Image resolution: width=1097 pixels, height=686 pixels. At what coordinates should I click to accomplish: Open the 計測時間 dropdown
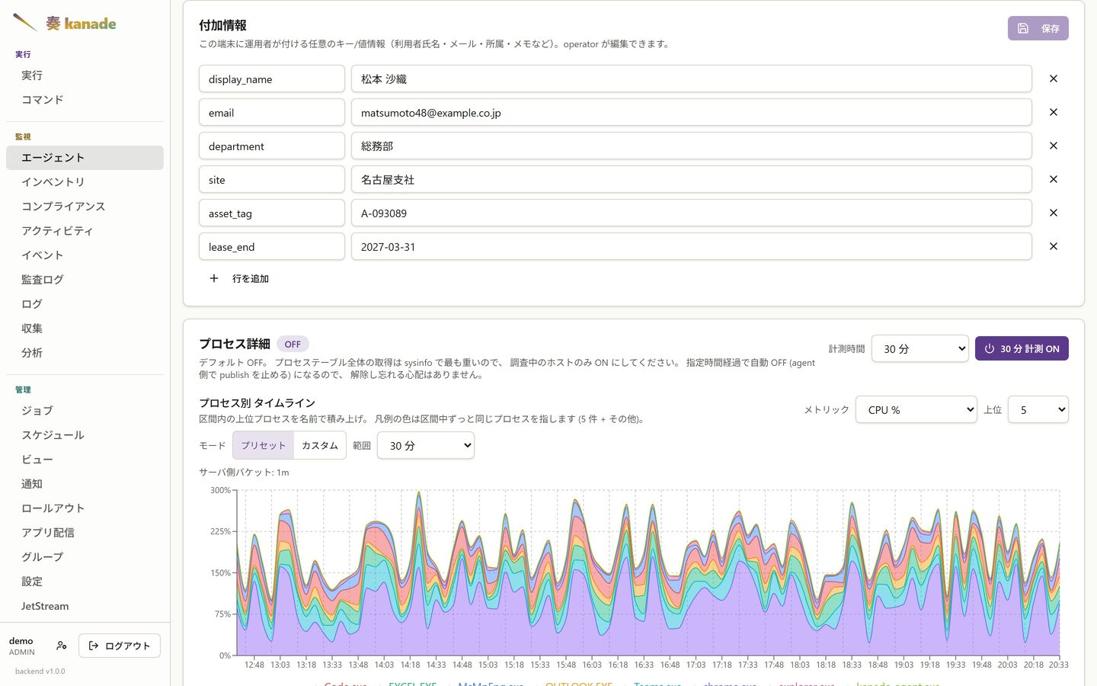[x=920, y=348]
